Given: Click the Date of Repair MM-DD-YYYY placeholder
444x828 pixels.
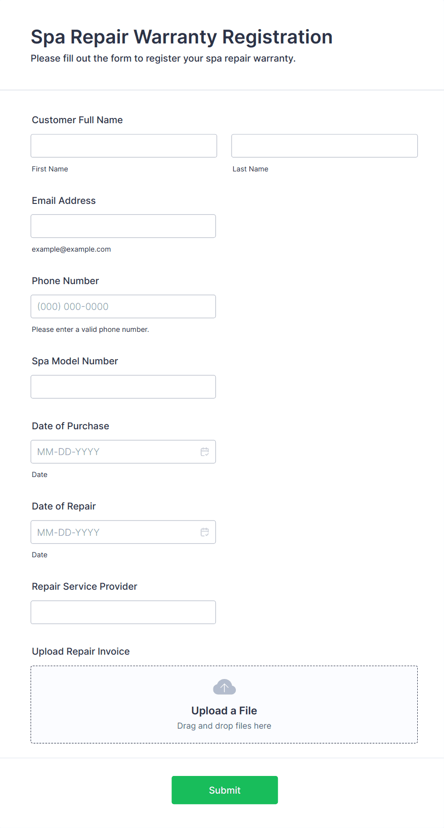Looking at the screenshot, I should tap(69, 532).
